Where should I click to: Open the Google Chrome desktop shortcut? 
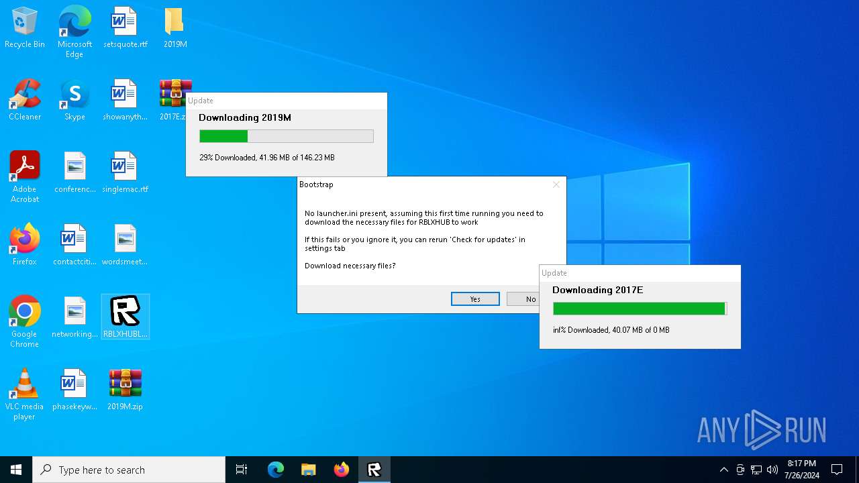25,321
